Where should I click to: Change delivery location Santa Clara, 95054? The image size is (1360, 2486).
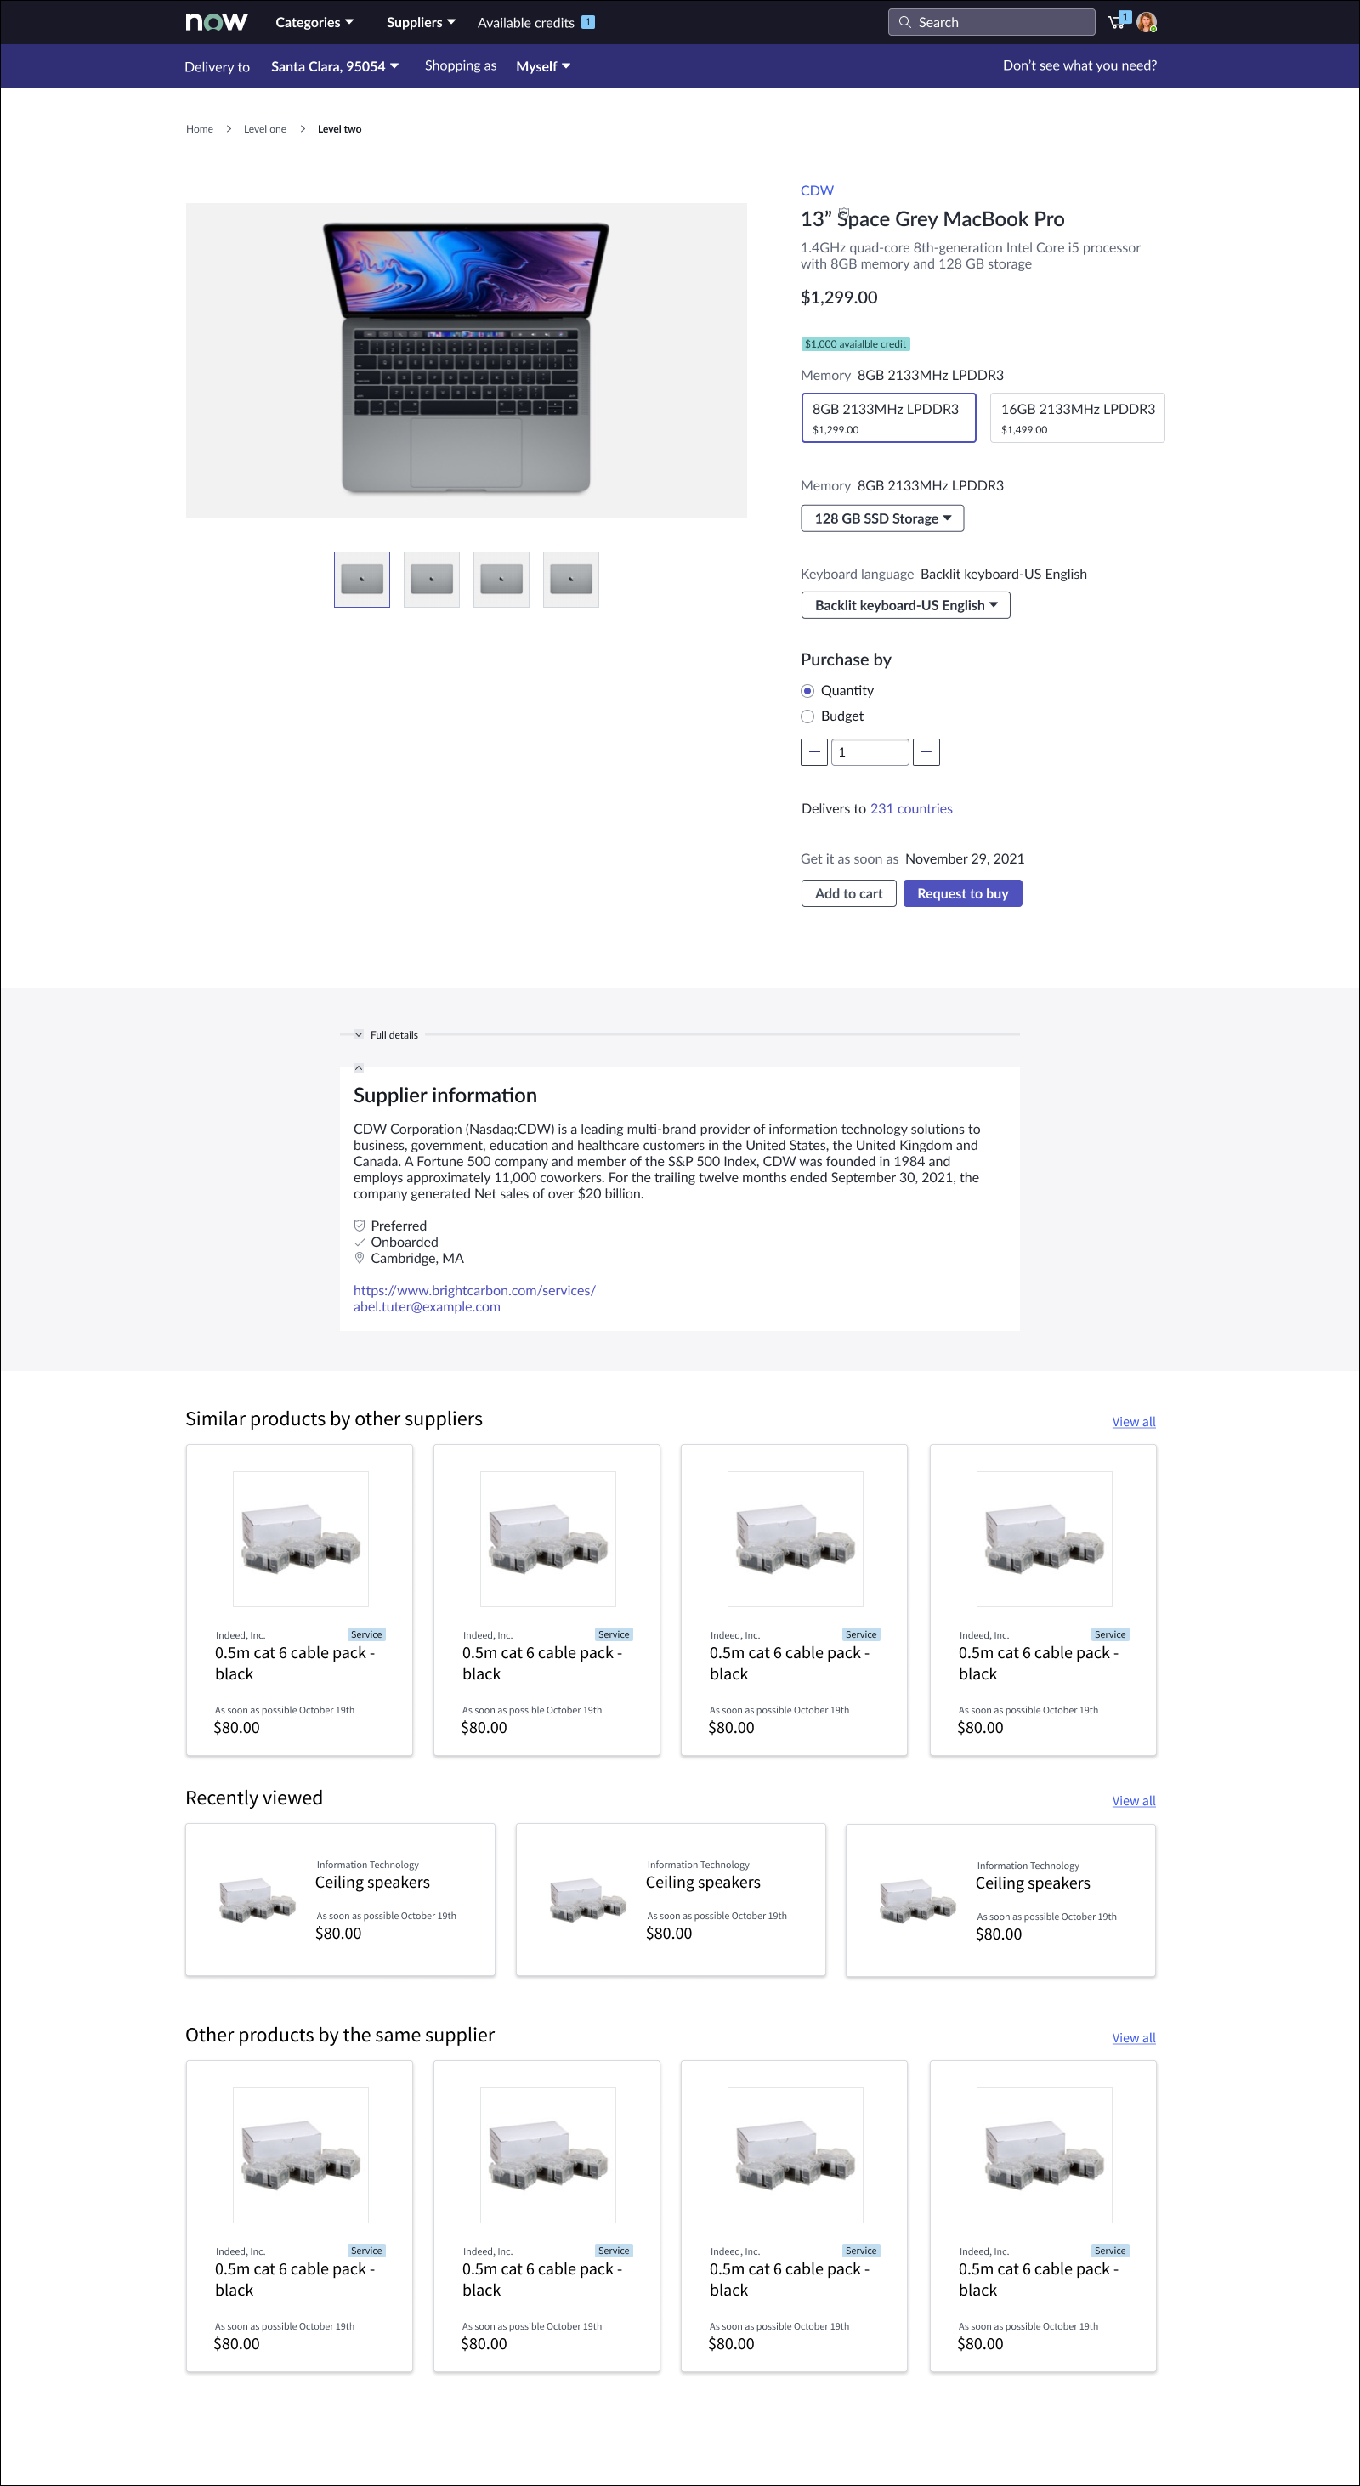click(x=334, y=66)
